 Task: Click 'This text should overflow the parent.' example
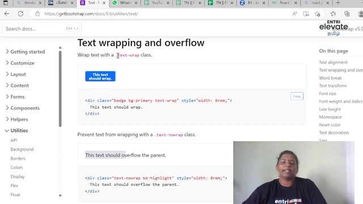[x=126, y=155]
